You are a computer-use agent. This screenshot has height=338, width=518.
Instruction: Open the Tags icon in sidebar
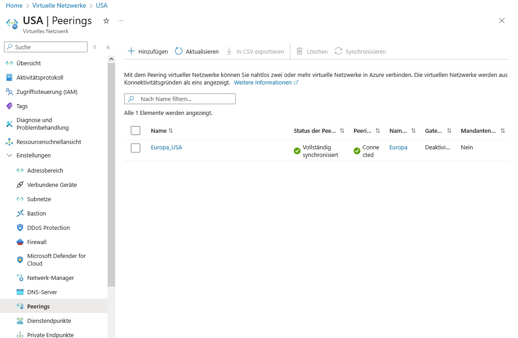tap(9, 106)
